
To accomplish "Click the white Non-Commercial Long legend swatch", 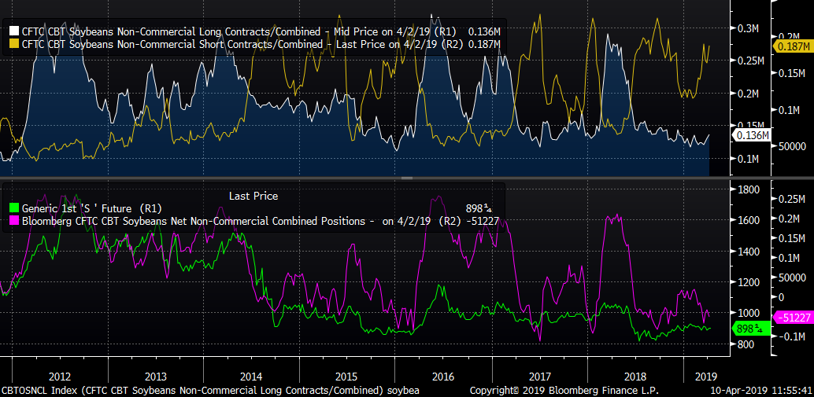I will (12, 30).
